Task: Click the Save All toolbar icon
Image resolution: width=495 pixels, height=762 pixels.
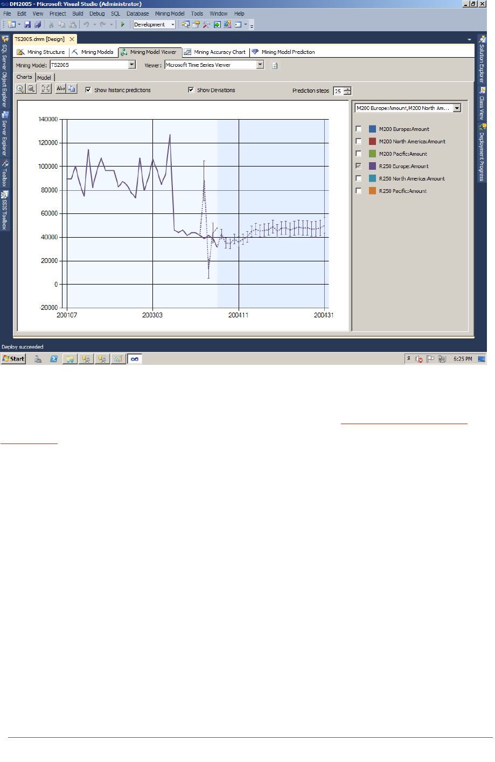Action: pyautogui.click(x=38, y=24)
